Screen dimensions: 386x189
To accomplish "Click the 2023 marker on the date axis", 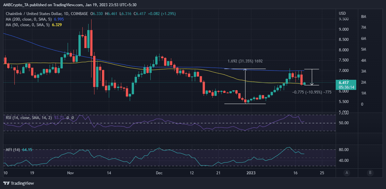I will (252, 173).
